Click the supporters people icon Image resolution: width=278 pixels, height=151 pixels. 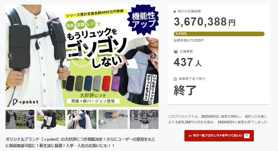click(176, 52)
